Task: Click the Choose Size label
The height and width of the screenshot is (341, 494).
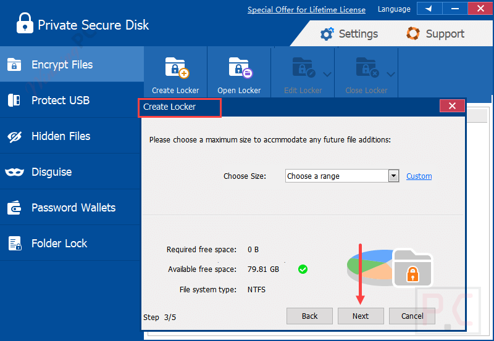Action: (245, 176)
